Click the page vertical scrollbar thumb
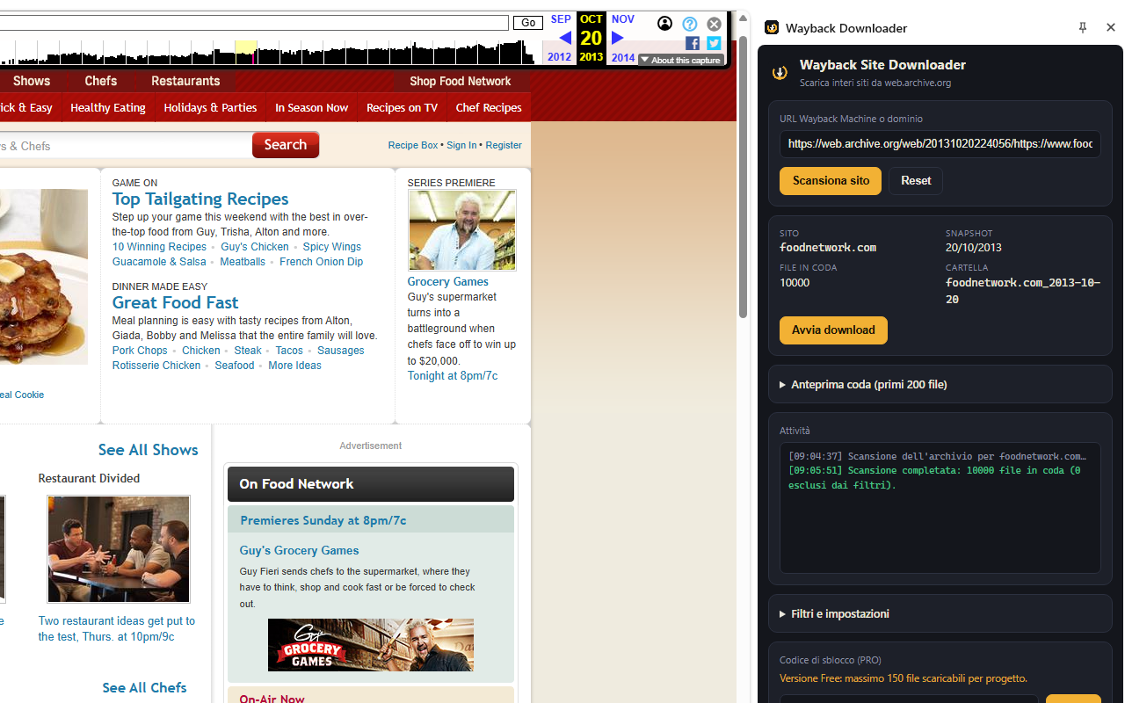Screen dimensions: 1125x703 (743, 178)
